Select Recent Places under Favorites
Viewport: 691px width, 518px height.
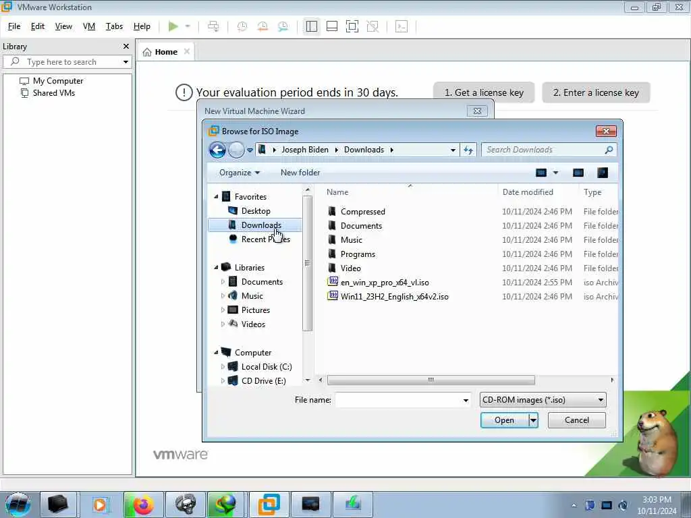(265, 239)
